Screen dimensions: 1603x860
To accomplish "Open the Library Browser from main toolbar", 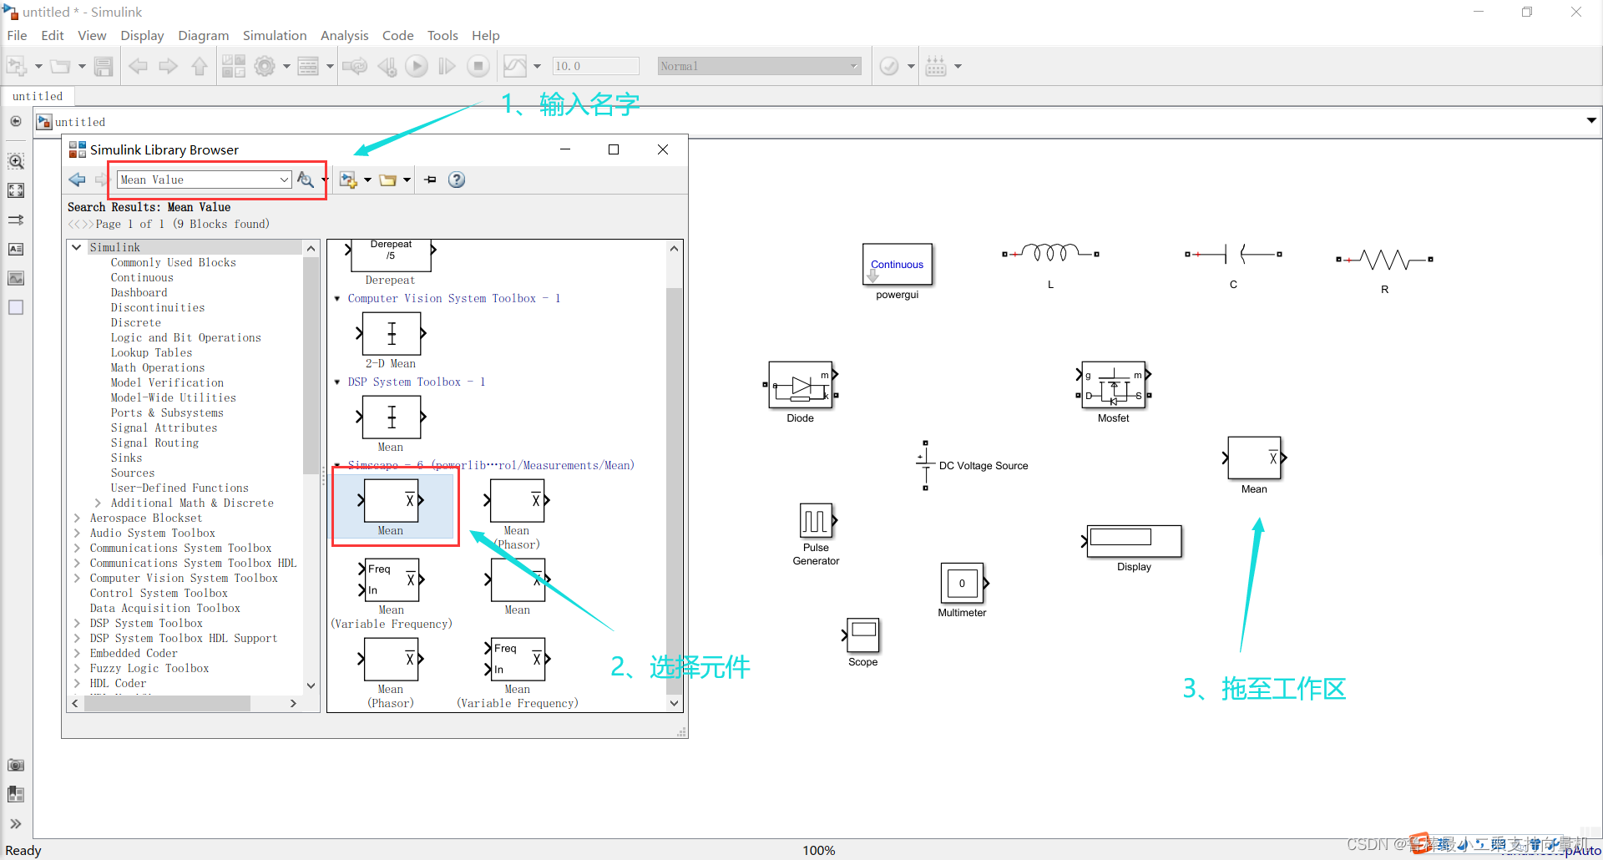I will 234,66.
